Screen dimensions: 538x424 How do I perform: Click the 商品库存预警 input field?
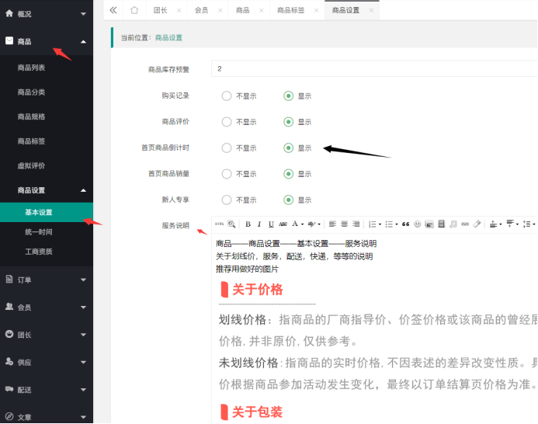pyautogui.click(x=373, y=69)
